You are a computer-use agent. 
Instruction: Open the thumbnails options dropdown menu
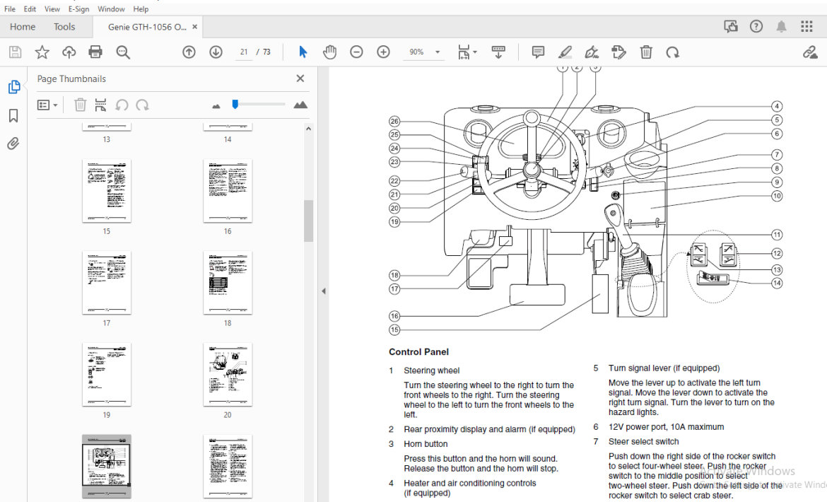coord(47,105)
